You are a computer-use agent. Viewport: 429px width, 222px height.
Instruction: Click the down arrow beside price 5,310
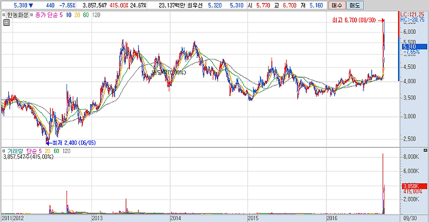point(30,5)
